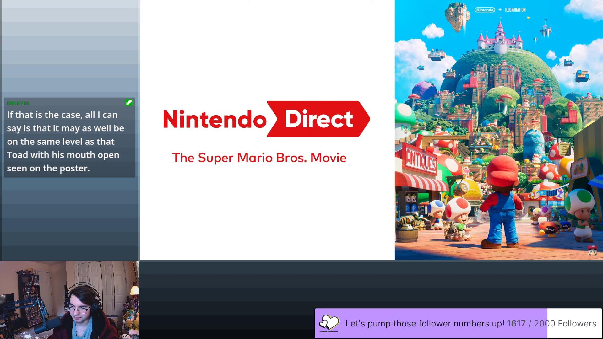Click the 1617 follower count number

(516, 323)
